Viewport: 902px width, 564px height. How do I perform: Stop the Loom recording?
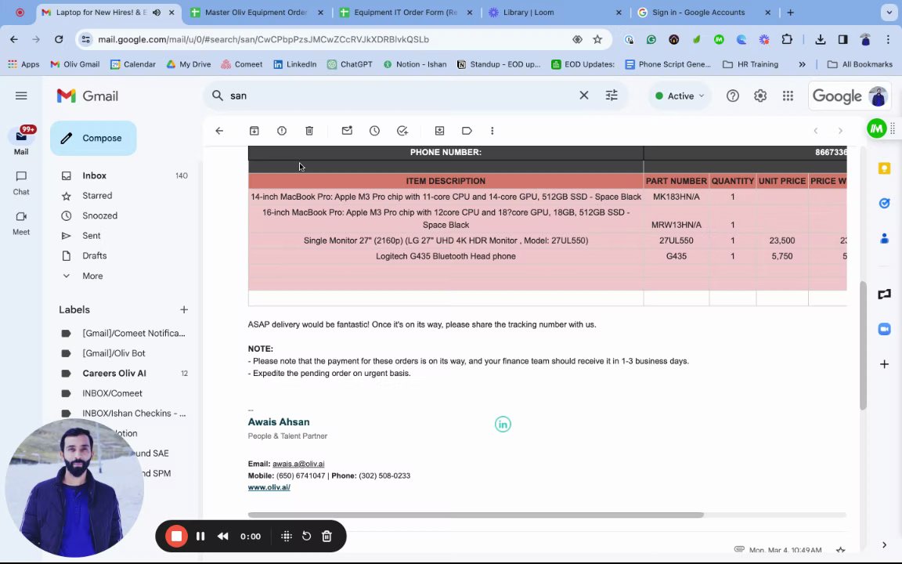(177, 537)
